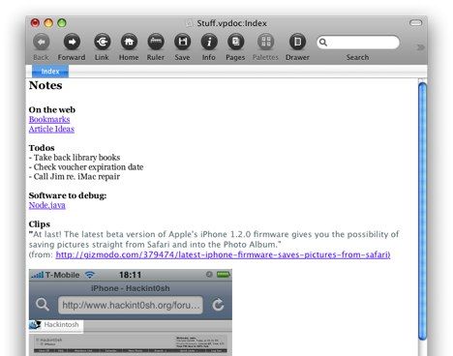Close the window with red button
Image resolution: width=453 pixels, height=356 pixels.
(x=35, y=23)
